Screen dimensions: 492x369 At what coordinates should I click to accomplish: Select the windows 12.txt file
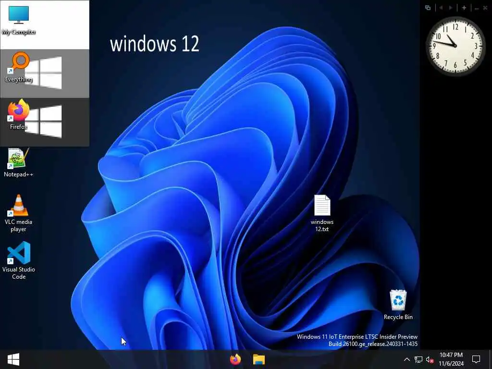(x=322, y=213)
